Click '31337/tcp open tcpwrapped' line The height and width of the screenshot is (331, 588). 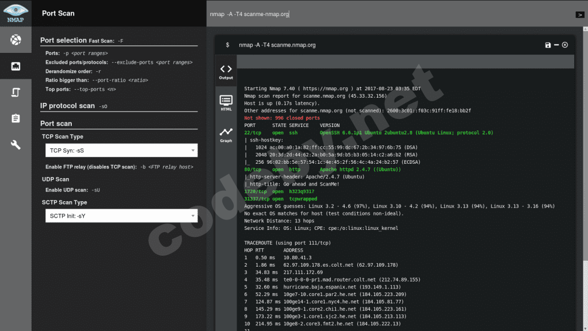point(280,199)
